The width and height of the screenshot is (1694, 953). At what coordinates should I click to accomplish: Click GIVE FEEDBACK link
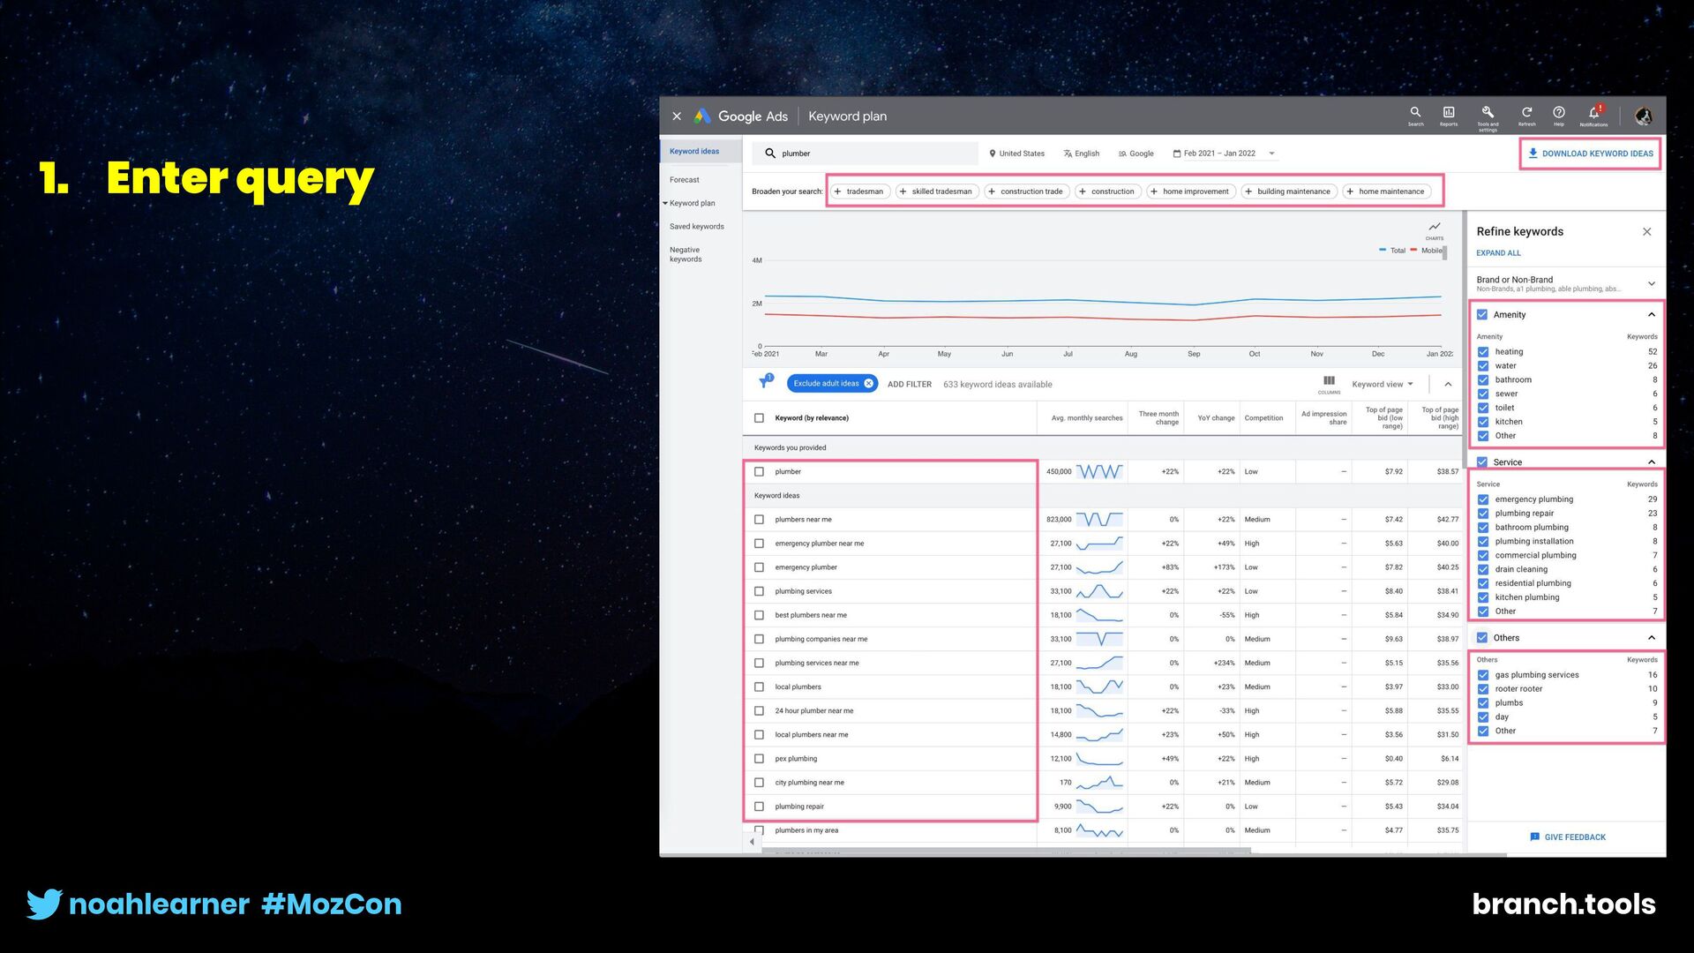[1568, 837]
